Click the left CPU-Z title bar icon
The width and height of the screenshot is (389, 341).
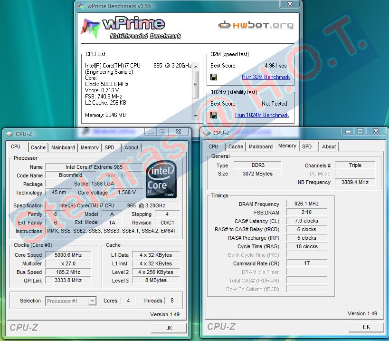[x=9, y=134]
